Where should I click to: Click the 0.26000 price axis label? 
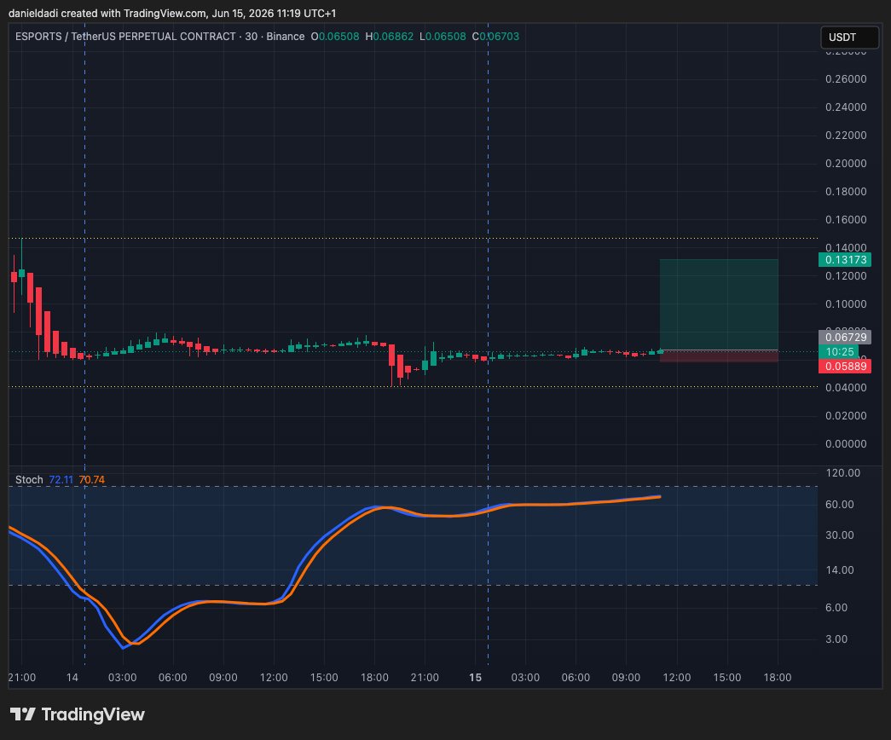[x=846, y=79]
